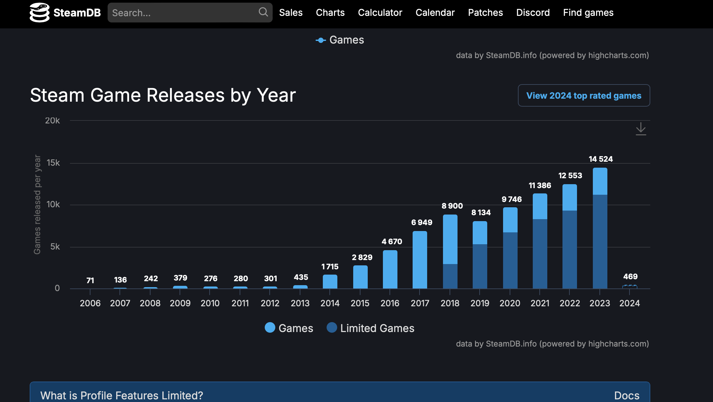Click the 2020 bar Games segment
713x402 pixels.
(x=510, y=220)
